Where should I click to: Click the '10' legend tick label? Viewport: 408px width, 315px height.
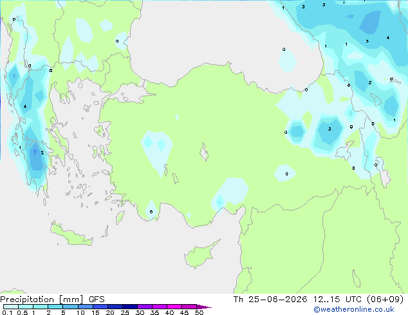click(x=80, y=312)
